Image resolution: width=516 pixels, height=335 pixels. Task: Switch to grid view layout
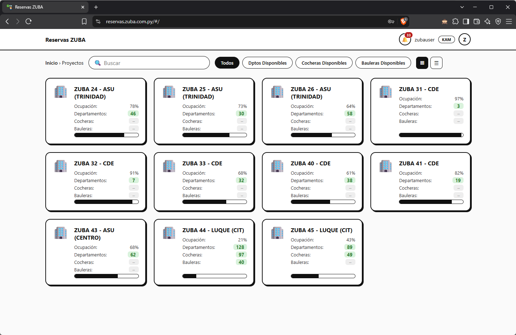(422, 63)
